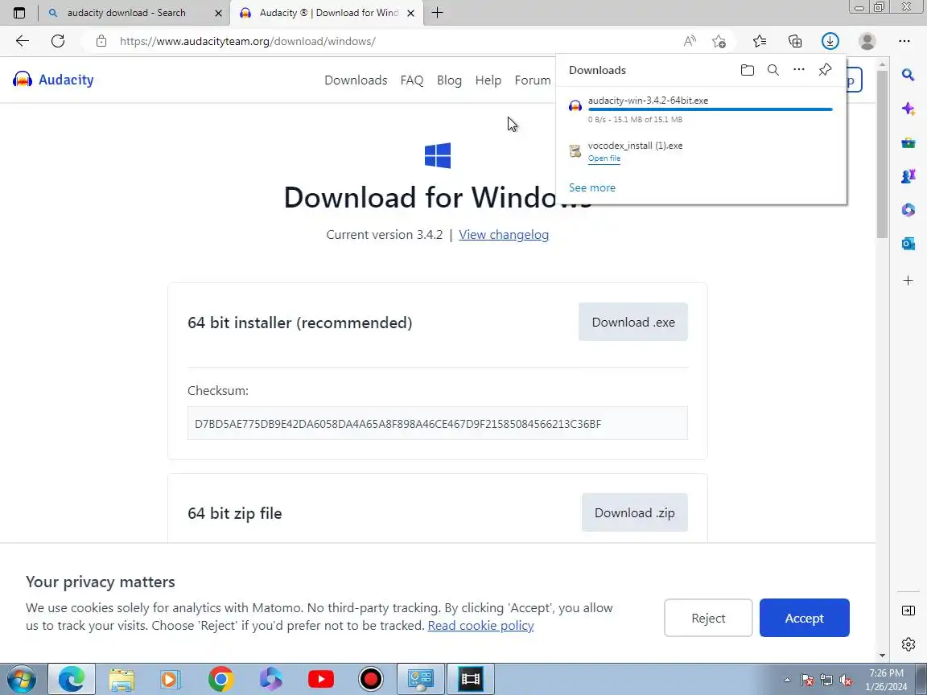This screenshot has height=695, width=927.
Task: Open the browser profile avatar
Action: point(867,41)
